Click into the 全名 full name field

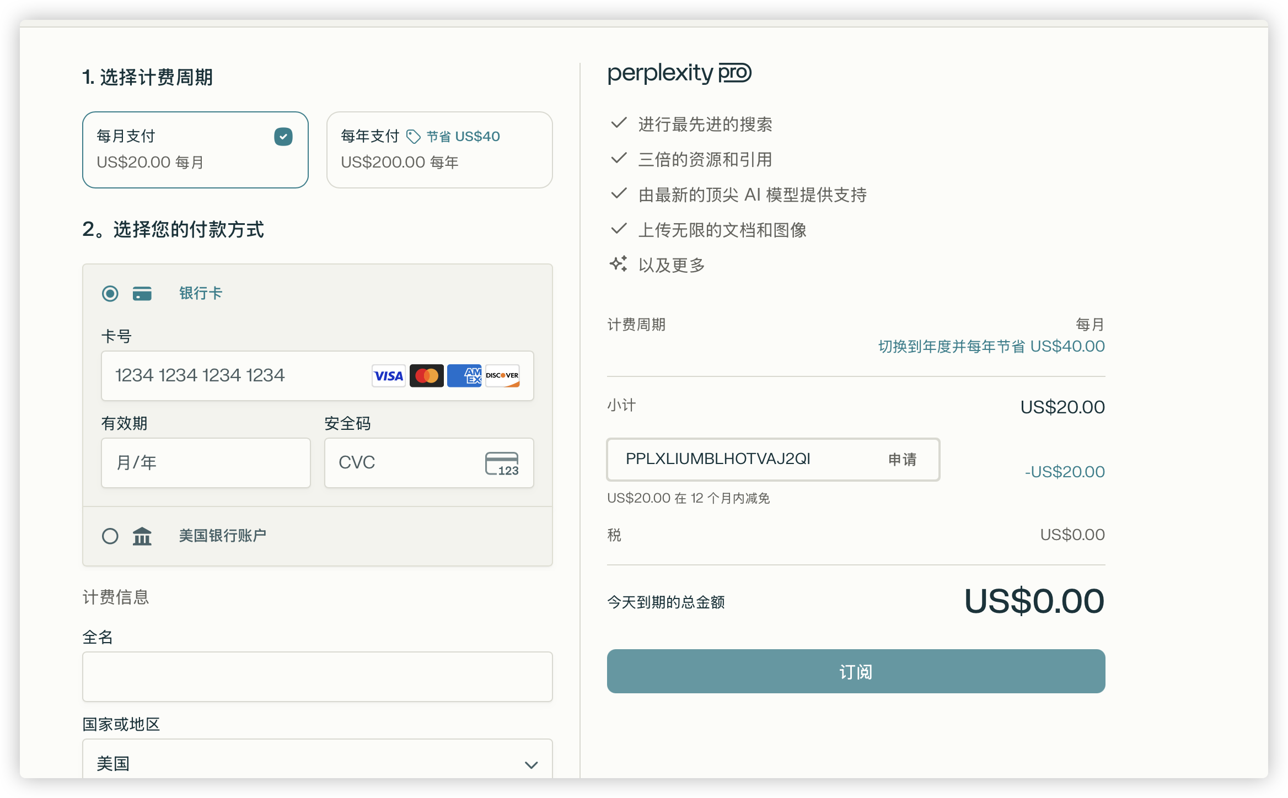tap(318, 677)
